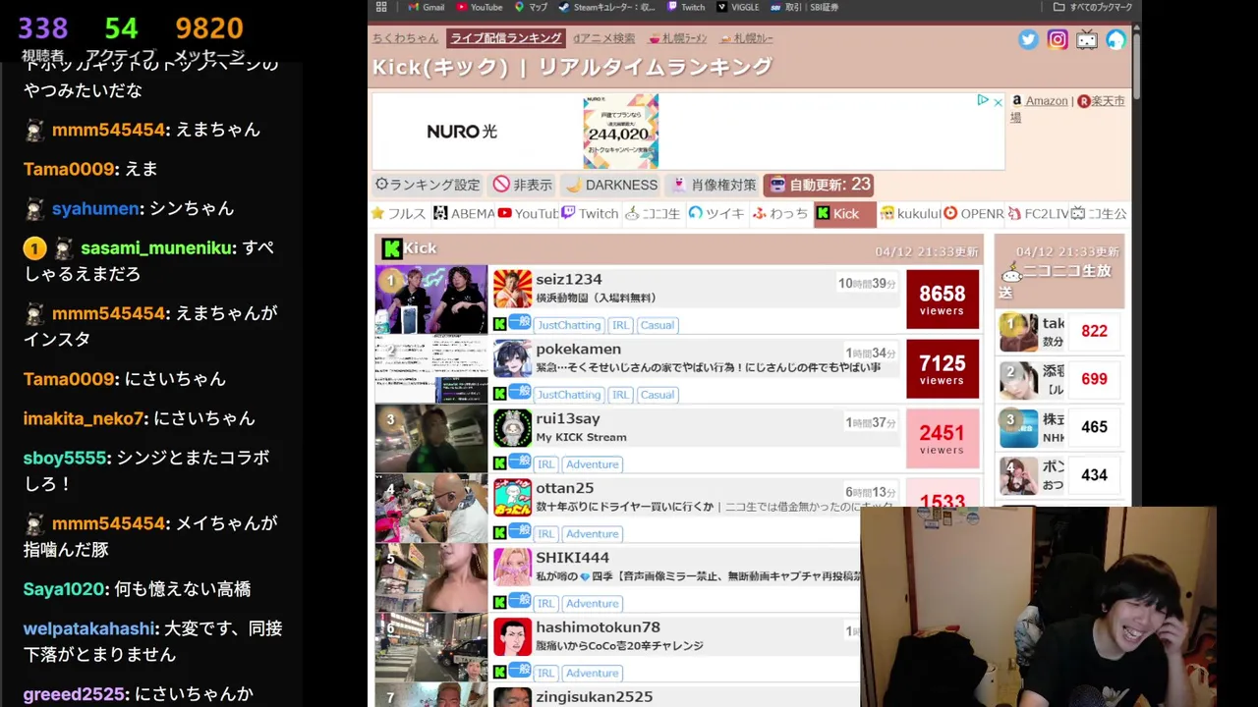Viewport: 1258px width, 707px height.
Task: Open the ニコニコ生放送 entry with 822 viewers
Action: click(1059, 331)
